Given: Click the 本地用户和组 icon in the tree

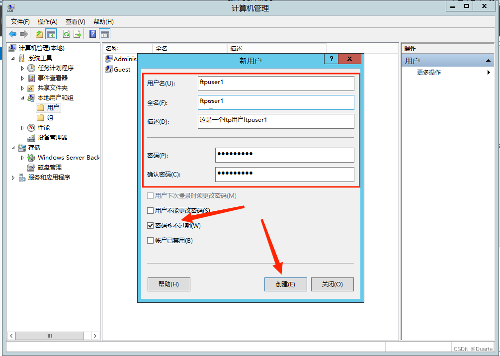Looking at the screenshot, I should coord(31,98).
